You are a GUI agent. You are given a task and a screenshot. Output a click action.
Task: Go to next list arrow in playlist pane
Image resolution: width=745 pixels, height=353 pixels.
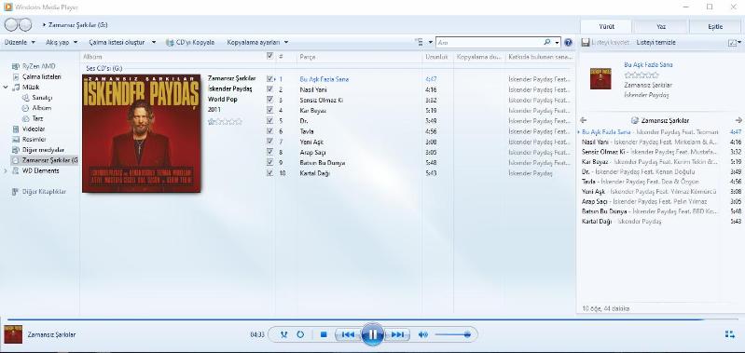tap(738, 120)
